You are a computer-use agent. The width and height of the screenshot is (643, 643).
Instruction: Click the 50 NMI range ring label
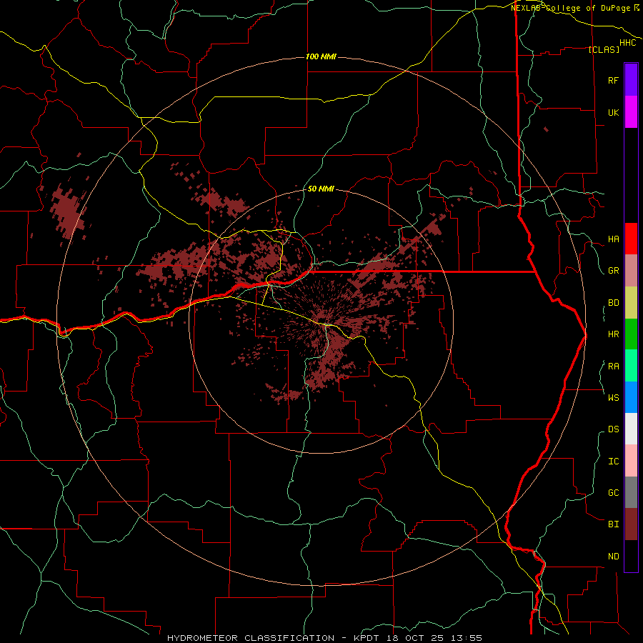321,189
